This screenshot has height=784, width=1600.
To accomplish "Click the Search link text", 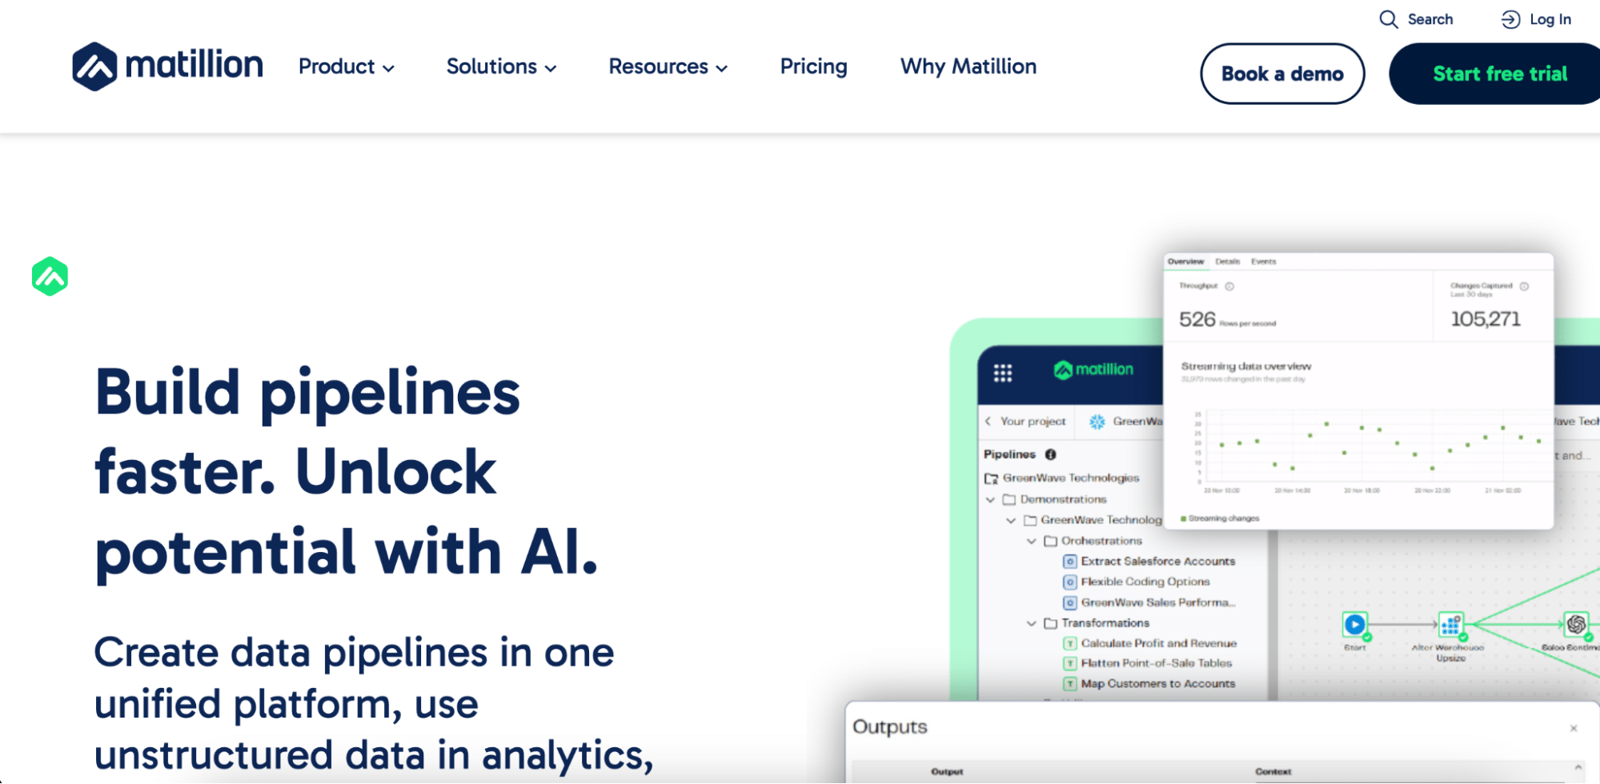I will pyautogui.click(x=1430, y=19).
